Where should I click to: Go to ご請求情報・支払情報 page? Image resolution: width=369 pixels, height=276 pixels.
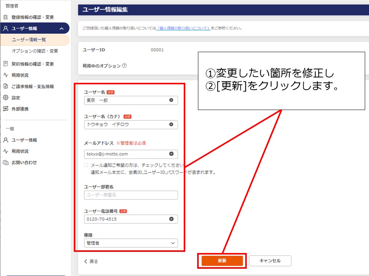(32, 87)
